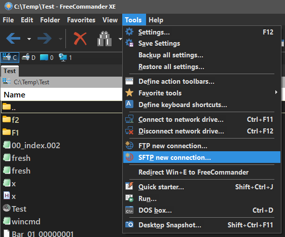Choose Settings... menu entry
Screen dimensions: 285x237
coord(202,32)
